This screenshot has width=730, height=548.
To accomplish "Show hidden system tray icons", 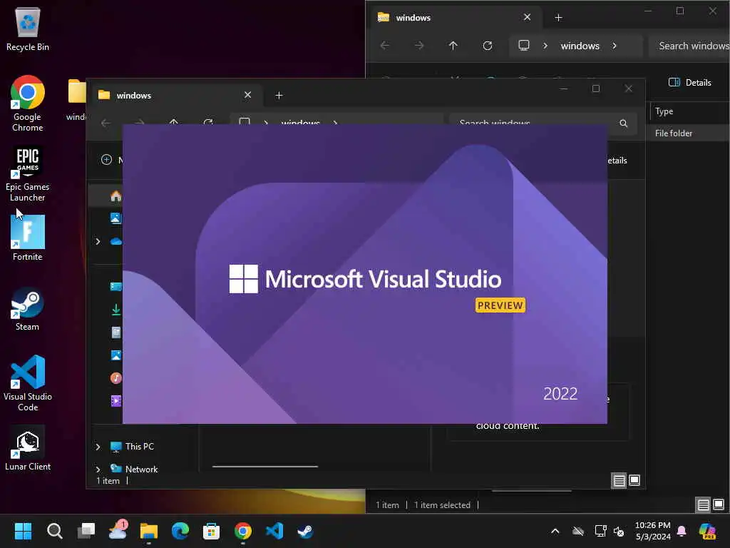I will (555, 531).
